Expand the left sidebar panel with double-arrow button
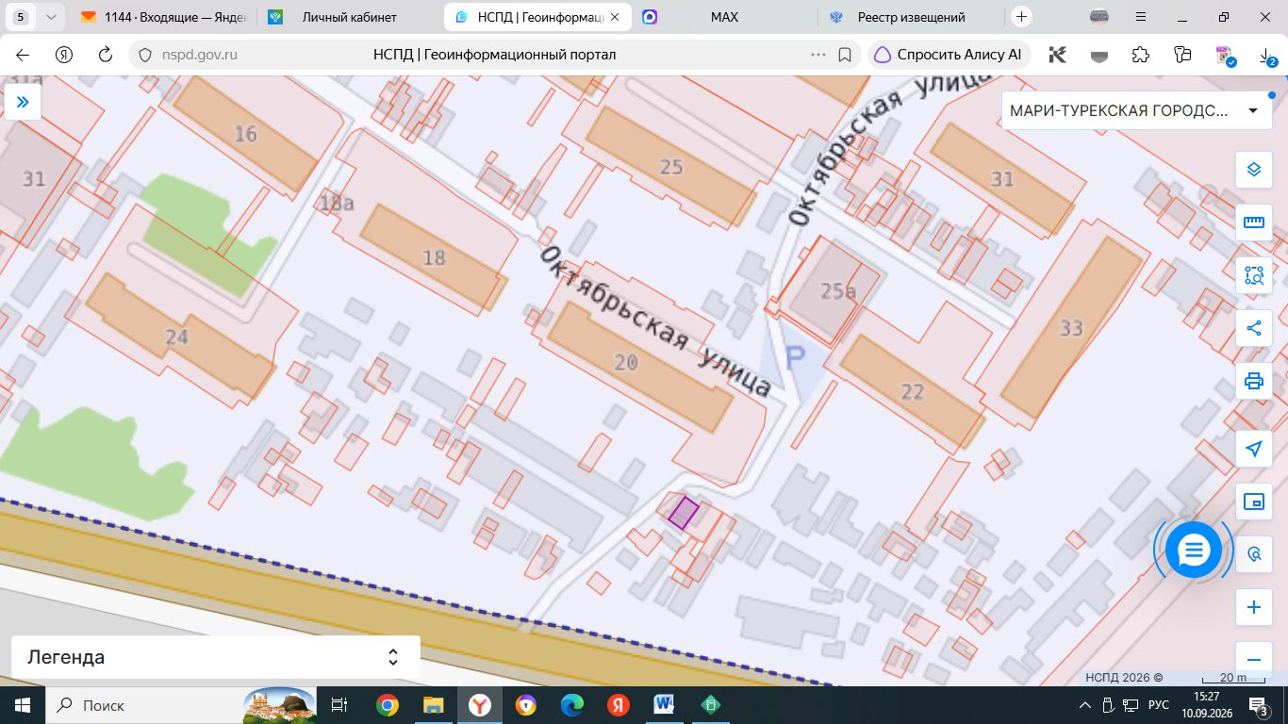Screen dimensions: 1288x724 (x=23, y=102)
